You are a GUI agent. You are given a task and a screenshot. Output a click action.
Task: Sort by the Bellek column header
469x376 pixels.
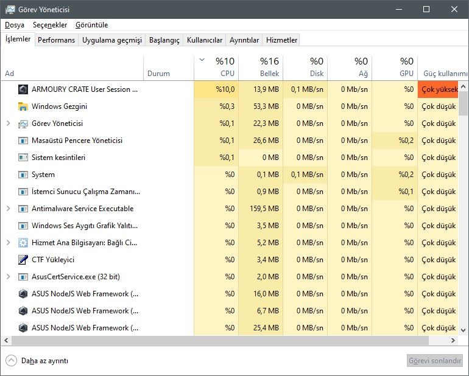click(x=261, y=68)
